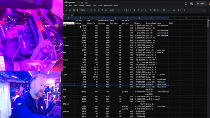Open the merge cells dropdown arrow
Screen dimensions: 210x118
click(x=161, y=10)
